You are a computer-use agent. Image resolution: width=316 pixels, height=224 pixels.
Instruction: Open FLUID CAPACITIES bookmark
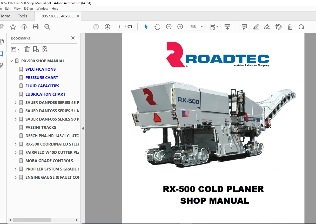[42, 86]
